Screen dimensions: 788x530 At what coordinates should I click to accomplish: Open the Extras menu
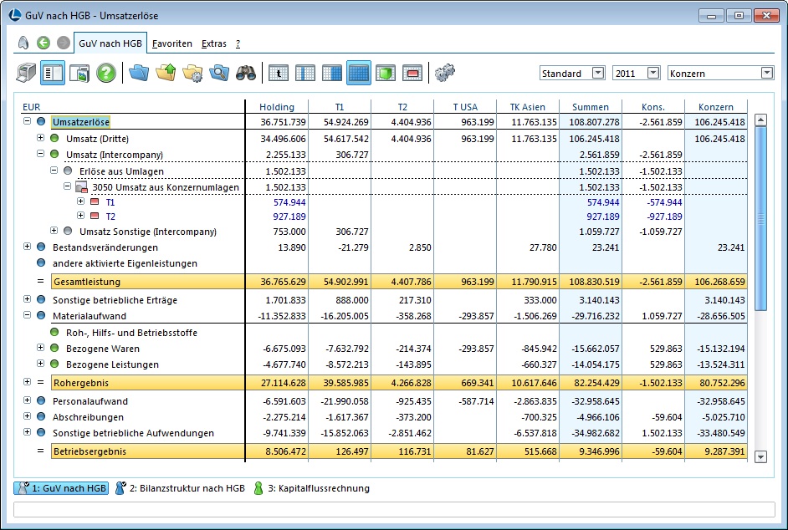click(214, 43)
